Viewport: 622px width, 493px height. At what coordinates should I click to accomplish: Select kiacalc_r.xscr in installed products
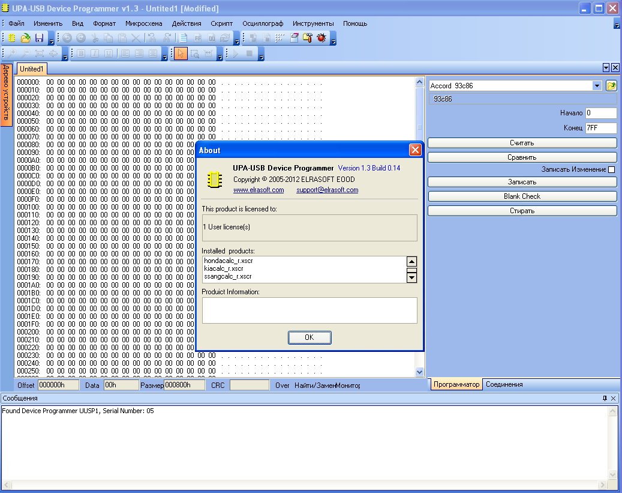pos(224,268)
